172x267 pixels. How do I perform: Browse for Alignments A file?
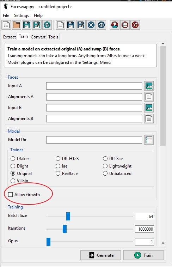point(149,97)
